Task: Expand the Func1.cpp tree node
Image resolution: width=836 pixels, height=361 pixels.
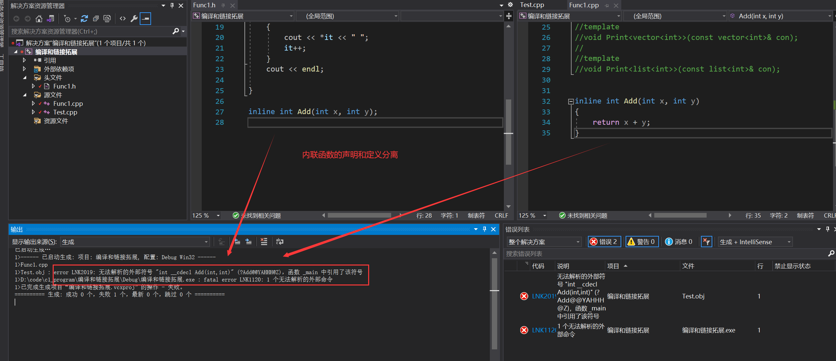Action: pyautogui.click(x=33, y=103)
